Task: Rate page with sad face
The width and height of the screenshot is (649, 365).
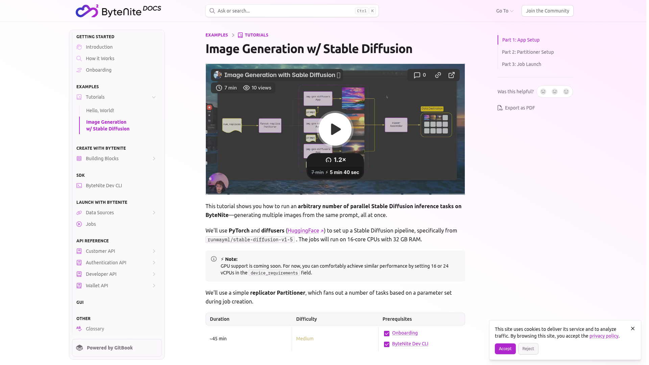Action: pos(543,92)
